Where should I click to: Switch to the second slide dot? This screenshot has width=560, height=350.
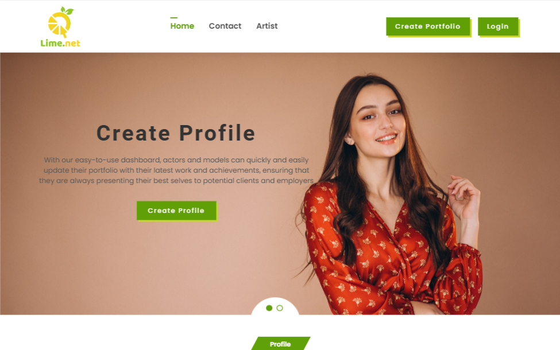click(280, 308)
